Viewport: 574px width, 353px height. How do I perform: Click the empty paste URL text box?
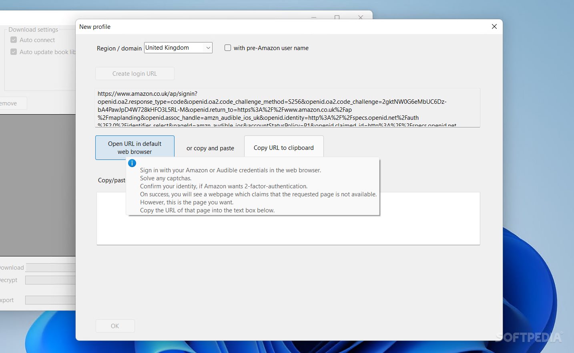pyautogui.click(x=288, y=218)
